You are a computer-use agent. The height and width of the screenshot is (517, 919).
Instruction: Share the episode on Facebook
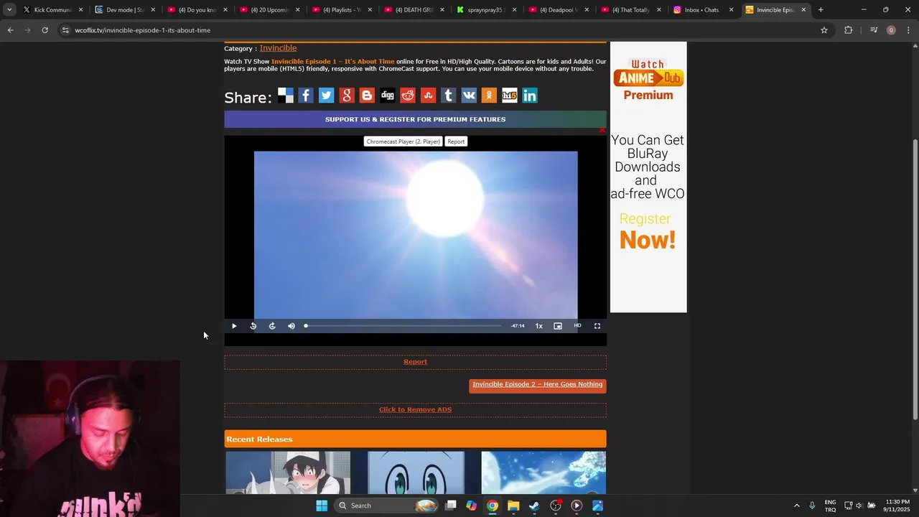pos(306,96)
